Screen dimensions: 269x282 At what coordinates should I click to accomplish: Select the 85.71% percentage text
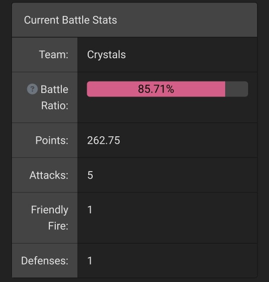tap(156, 89)
